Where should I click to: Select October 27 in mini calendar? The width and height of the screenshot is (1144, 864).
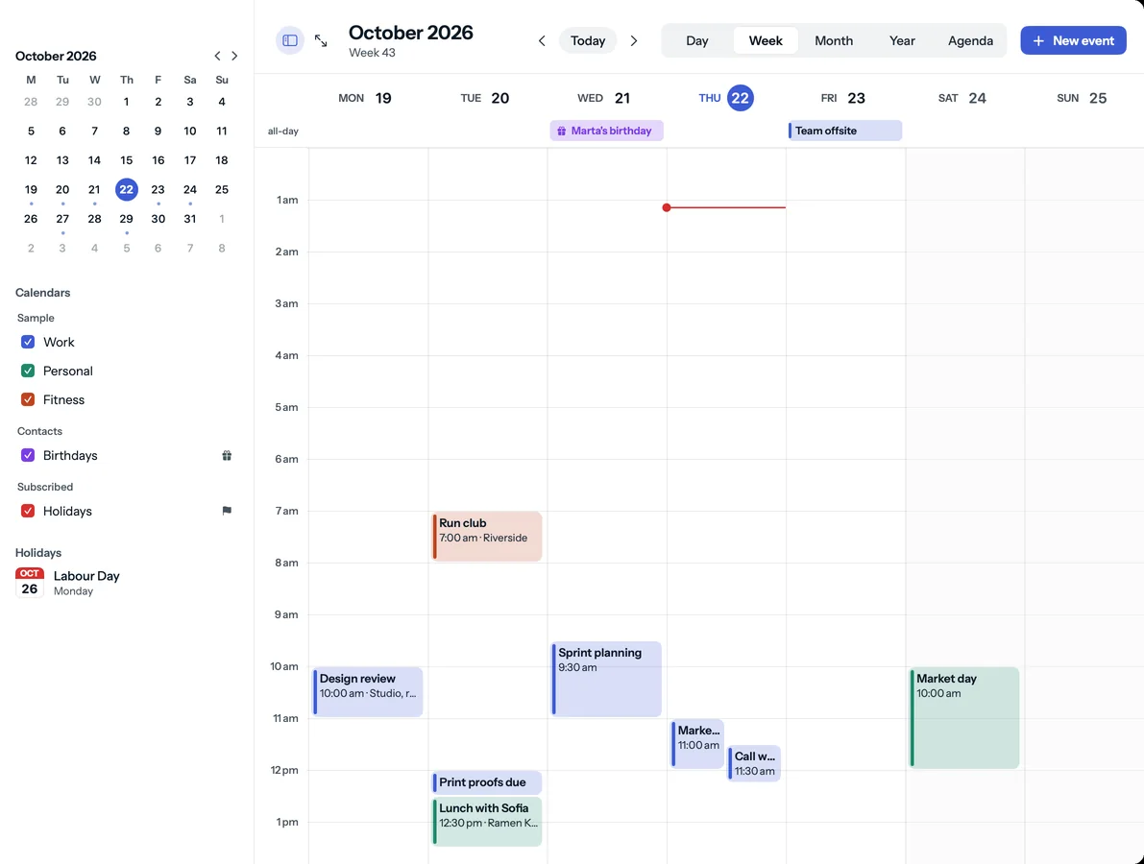(x=62, y=219)
